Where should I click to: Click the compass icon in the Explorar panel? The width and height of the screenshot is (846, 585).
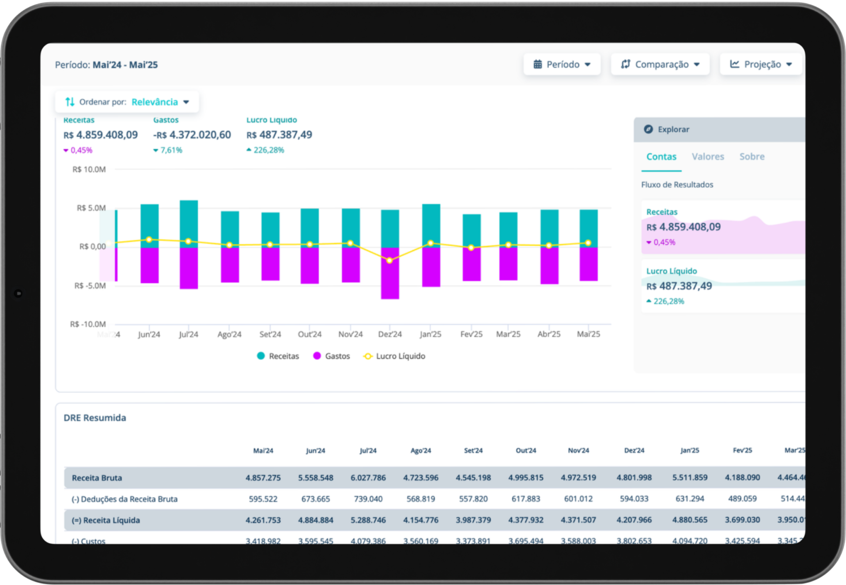pyautogui.click(x=648, y=129)
